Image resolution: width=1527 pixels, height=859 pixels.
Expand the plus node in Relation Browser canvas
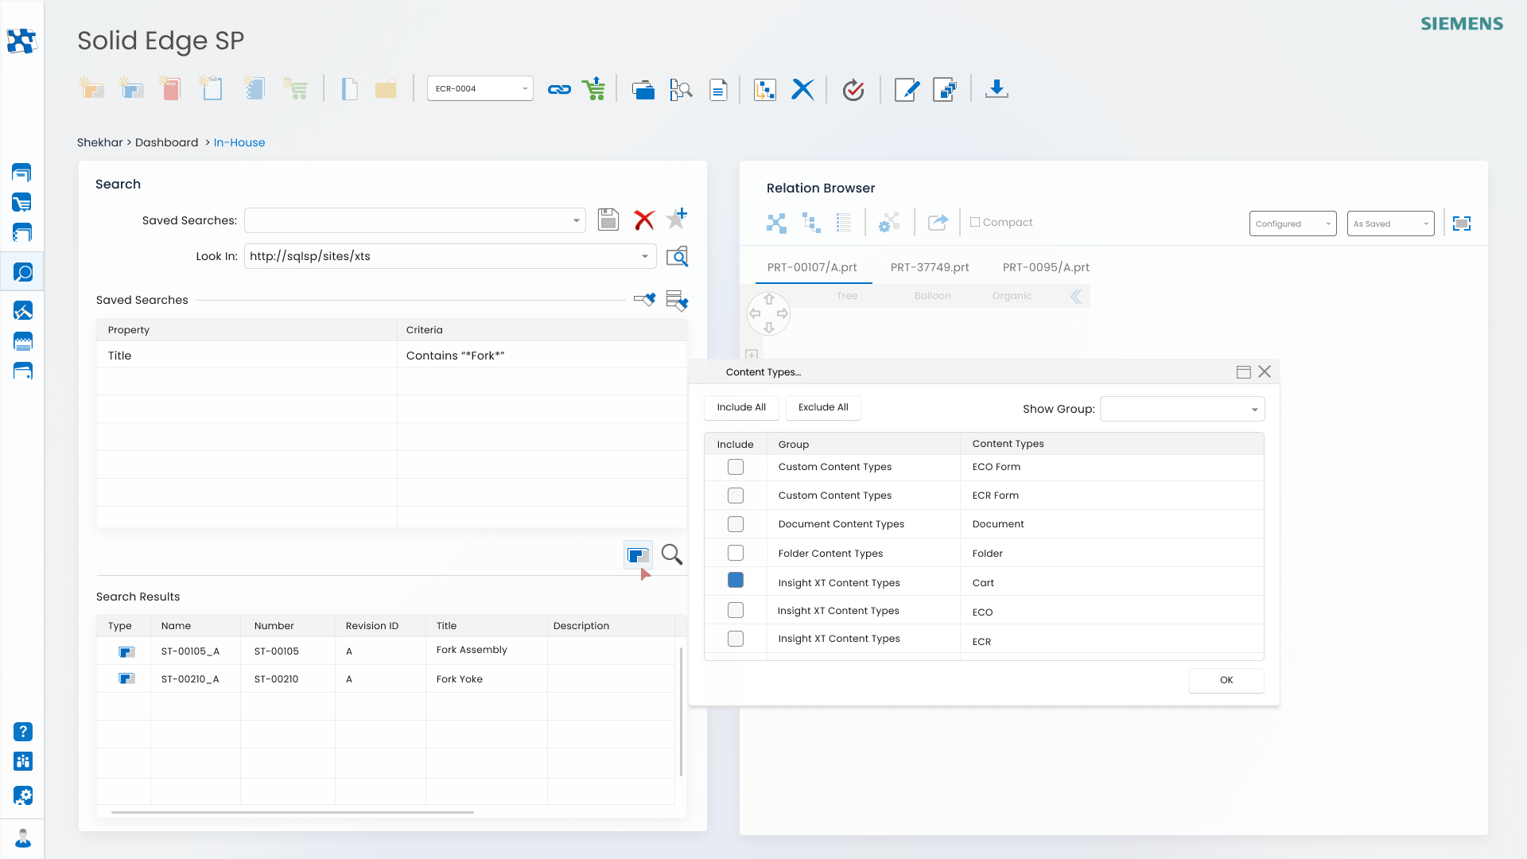[x=752, y=355]
